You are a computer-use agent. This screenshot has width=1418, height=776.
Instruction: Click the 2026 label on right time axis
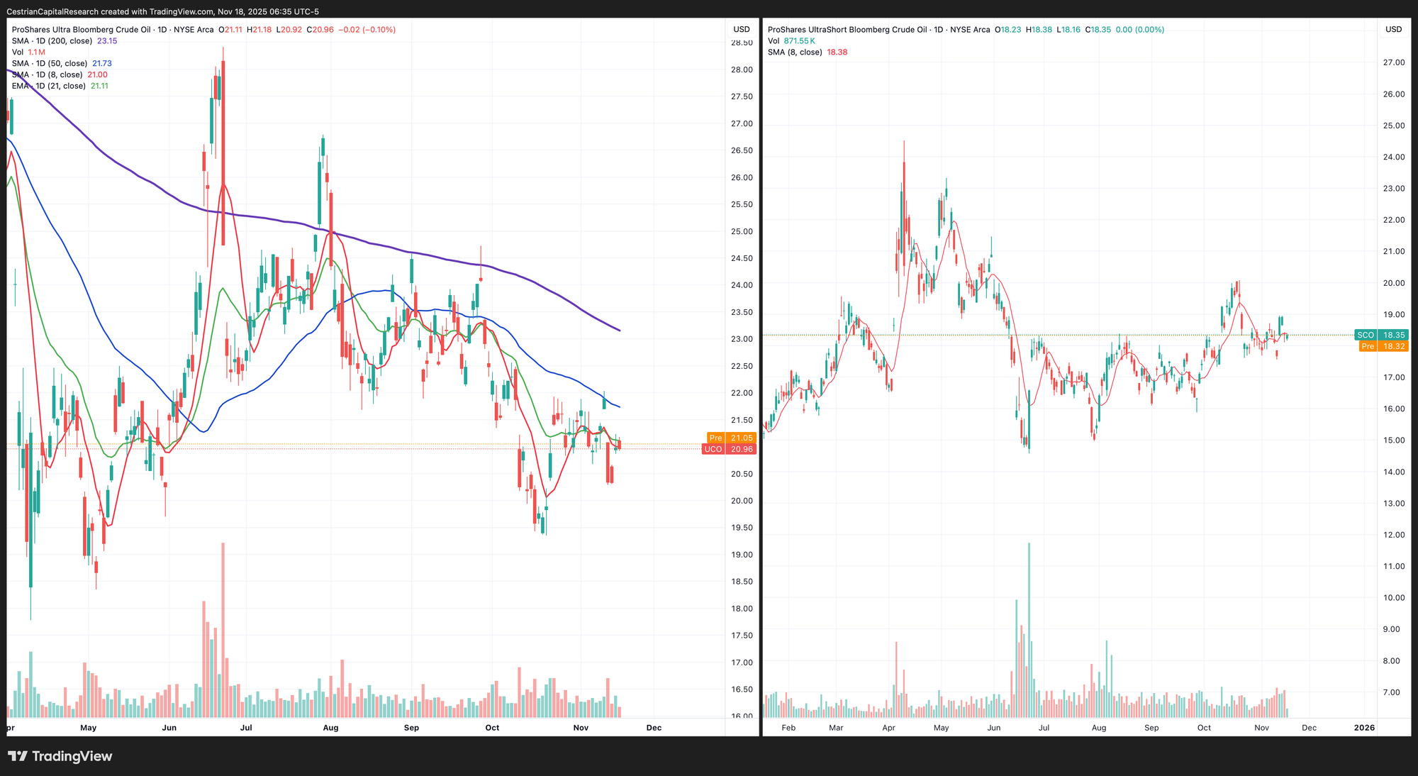click(1364, 728)
